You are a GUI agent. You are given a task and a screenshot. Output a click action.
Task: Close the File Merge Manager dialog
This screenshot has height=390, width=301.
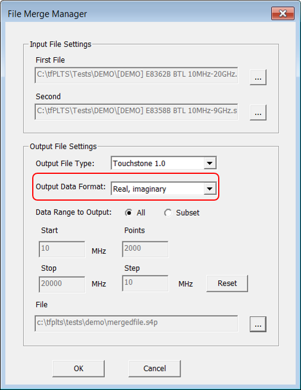point(283,13)
